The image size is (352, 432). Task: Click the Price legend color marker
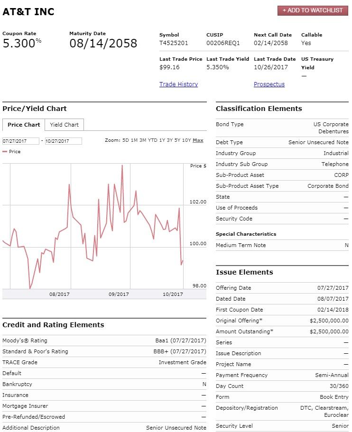(5, 152)
